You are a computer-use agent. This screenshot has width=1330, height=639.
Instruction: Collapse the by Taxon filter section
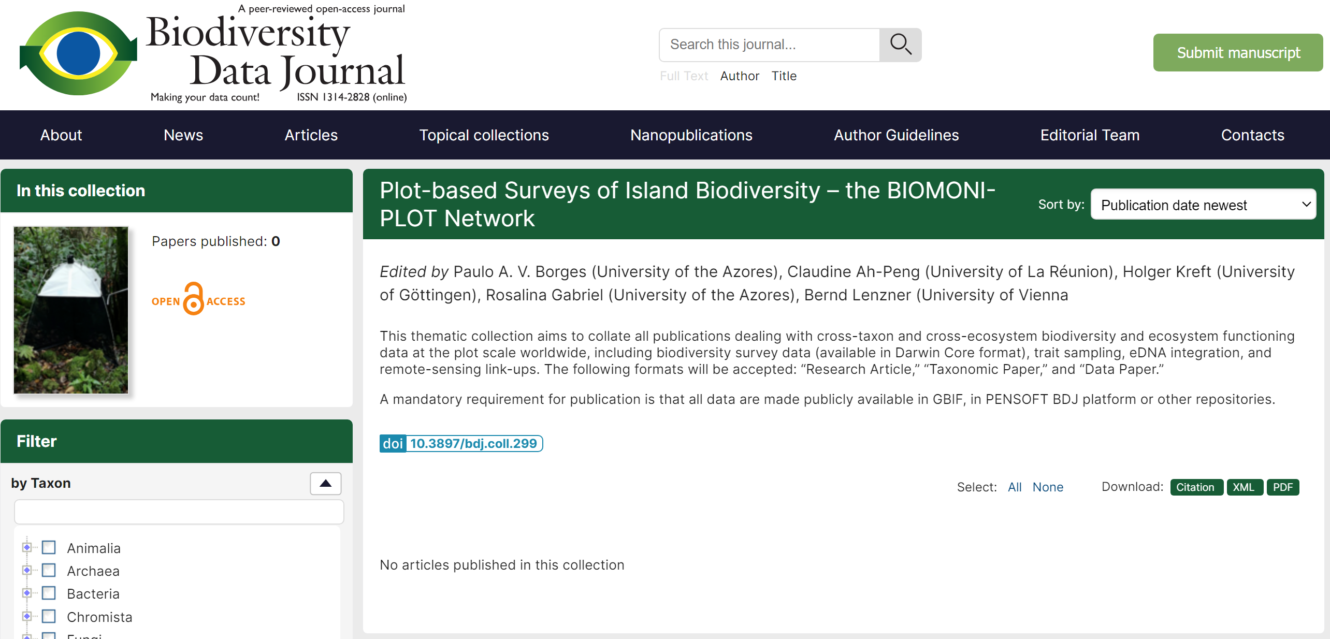[325, 484]
